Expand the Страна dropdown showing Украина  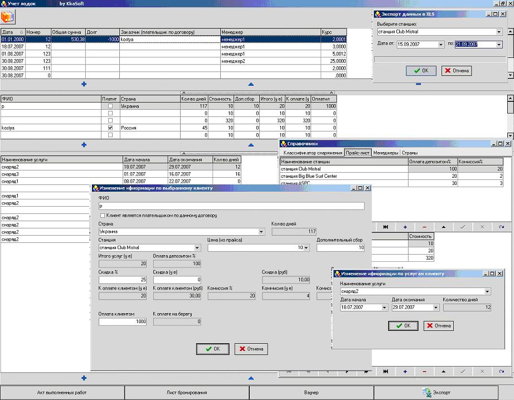[261, 232]
